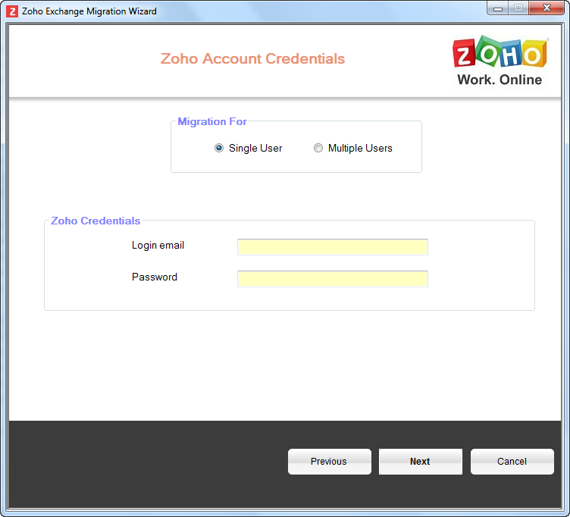
Task: Cancel the migration wizard
Action: 512,462
